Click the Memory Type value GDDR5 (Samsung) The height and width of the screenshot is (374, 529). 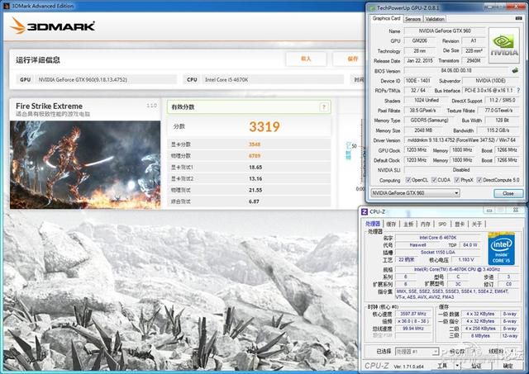[x=429, y=120]
